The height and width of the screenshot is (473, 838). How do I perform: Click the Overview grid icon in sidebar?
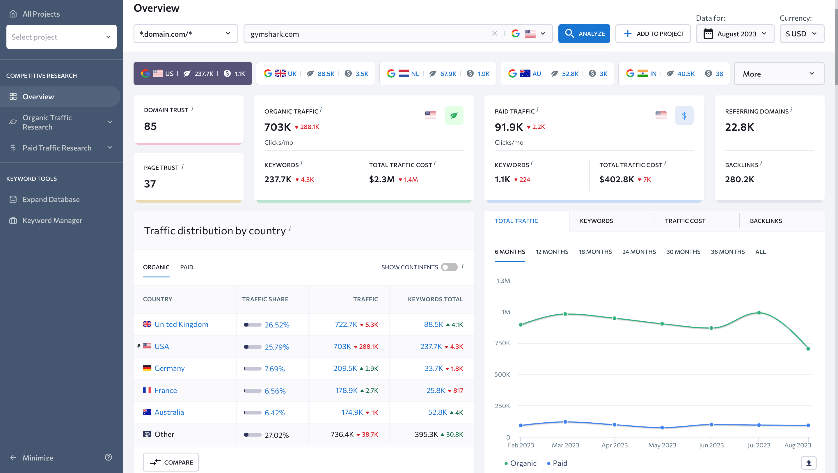13,96
